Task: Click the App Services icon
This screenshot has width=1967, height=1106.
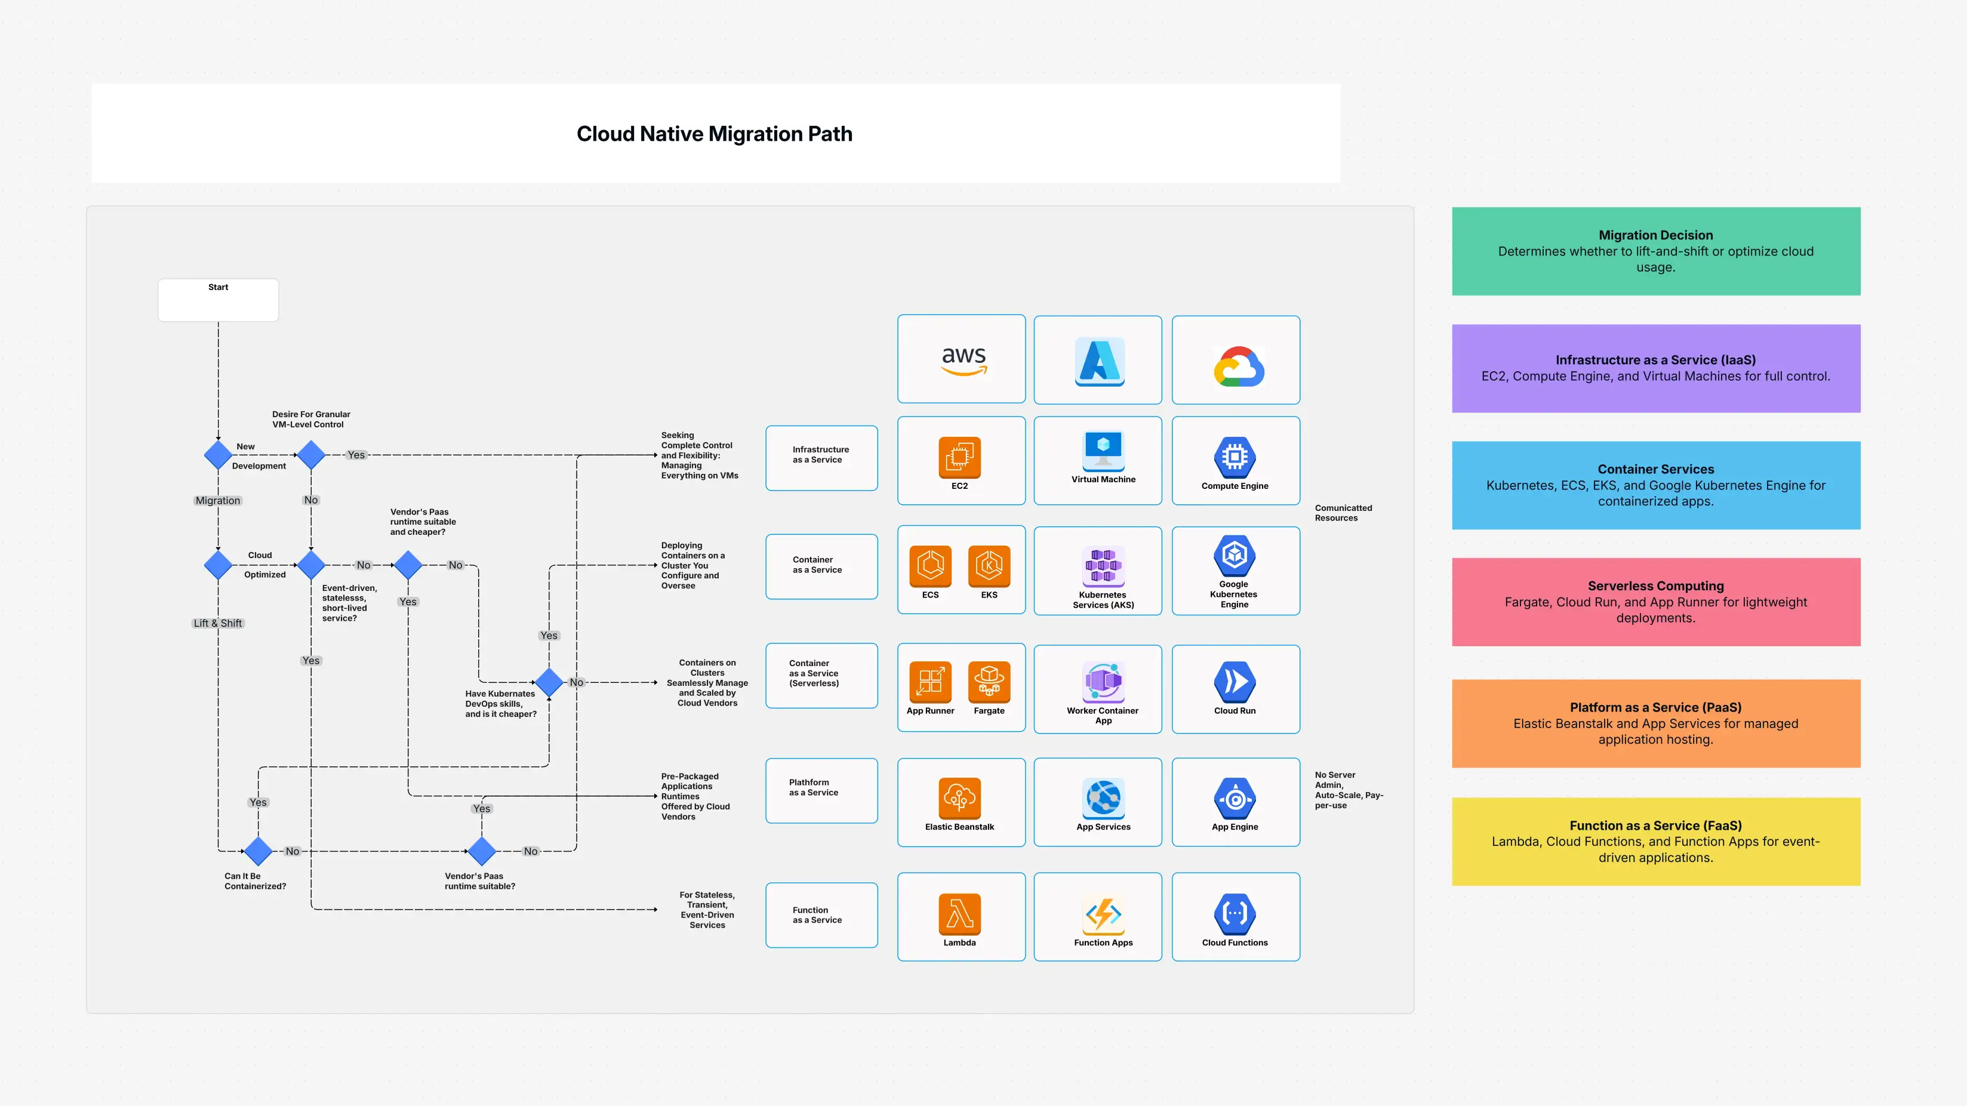Action: click(x=1103, y=799)
